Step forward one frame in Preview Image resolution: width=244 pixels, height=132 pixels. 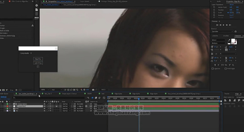pos(227,25)
